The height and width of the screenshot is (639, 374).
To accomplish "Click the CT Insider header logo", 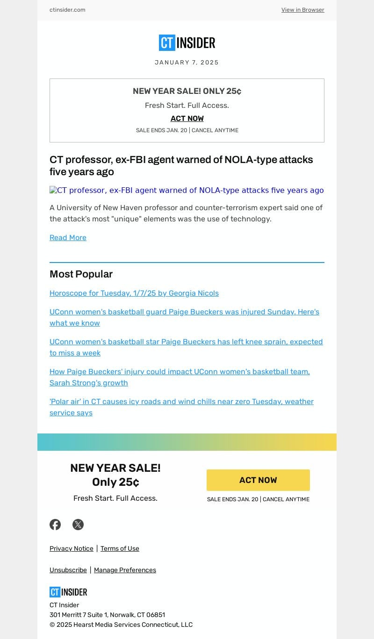I will click(187, 43).
